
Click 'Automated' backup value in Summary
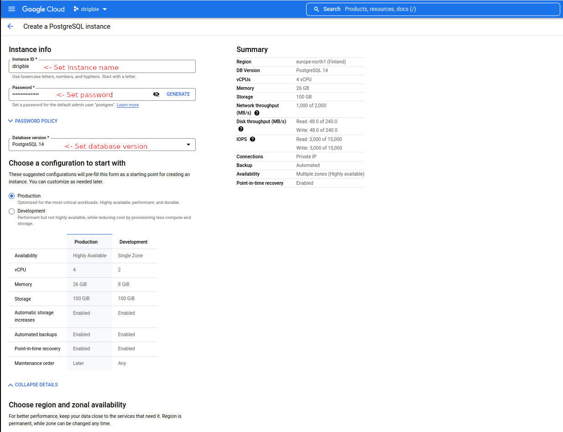coord(308,165)
